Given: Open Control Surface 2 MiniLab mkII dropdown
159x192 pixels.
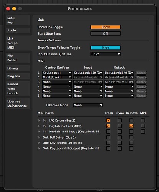Looking at the screenshot, I should (x=57, y=77).
